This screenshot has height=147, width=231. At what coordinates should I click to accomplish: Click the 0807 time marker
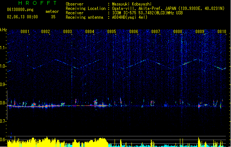[x=156, y=32]
